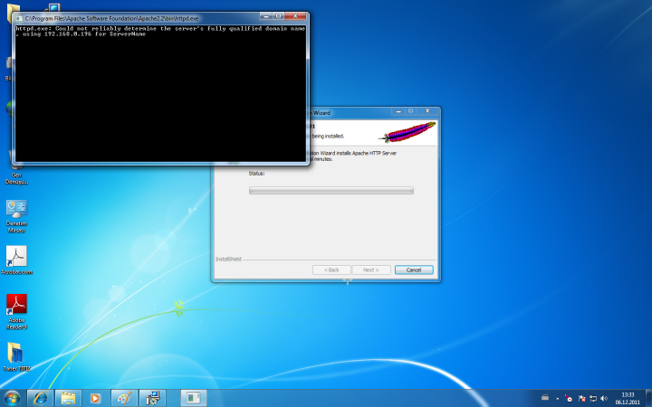Launch Internet Explorer from the taskbar

point(40,397)
